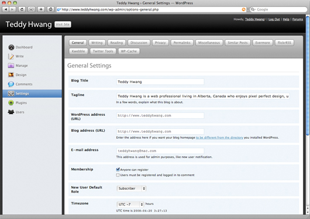Click the Manage sidebar menu label
This screenshot has height=219, width=310.
[x=22, y=66]
